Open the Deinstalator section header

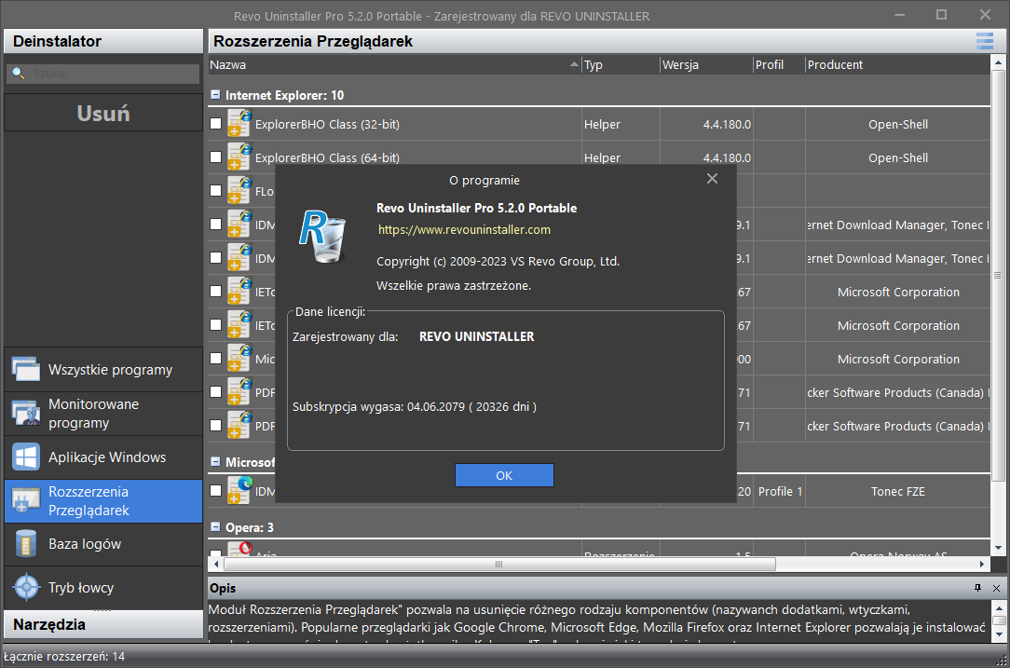tap(103, 41)
